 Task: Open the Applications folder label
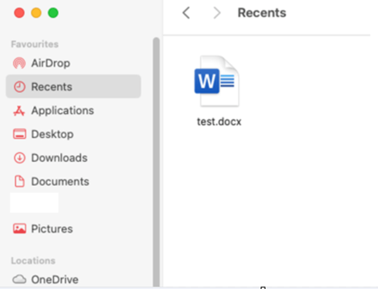click(x=63, y=110)
